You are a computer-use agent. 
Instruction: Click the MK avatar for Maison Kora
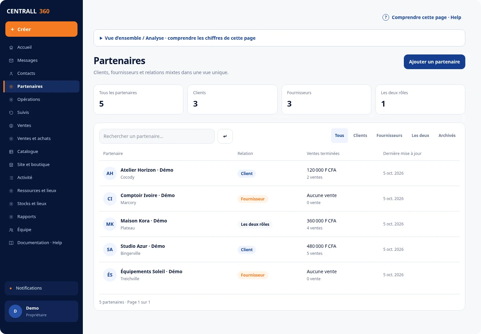click(x=110, y=224)
